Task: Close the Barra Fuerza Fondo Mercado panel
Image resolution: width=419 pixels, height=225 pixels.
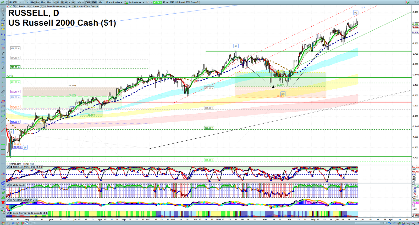Action: pos(8,213)
